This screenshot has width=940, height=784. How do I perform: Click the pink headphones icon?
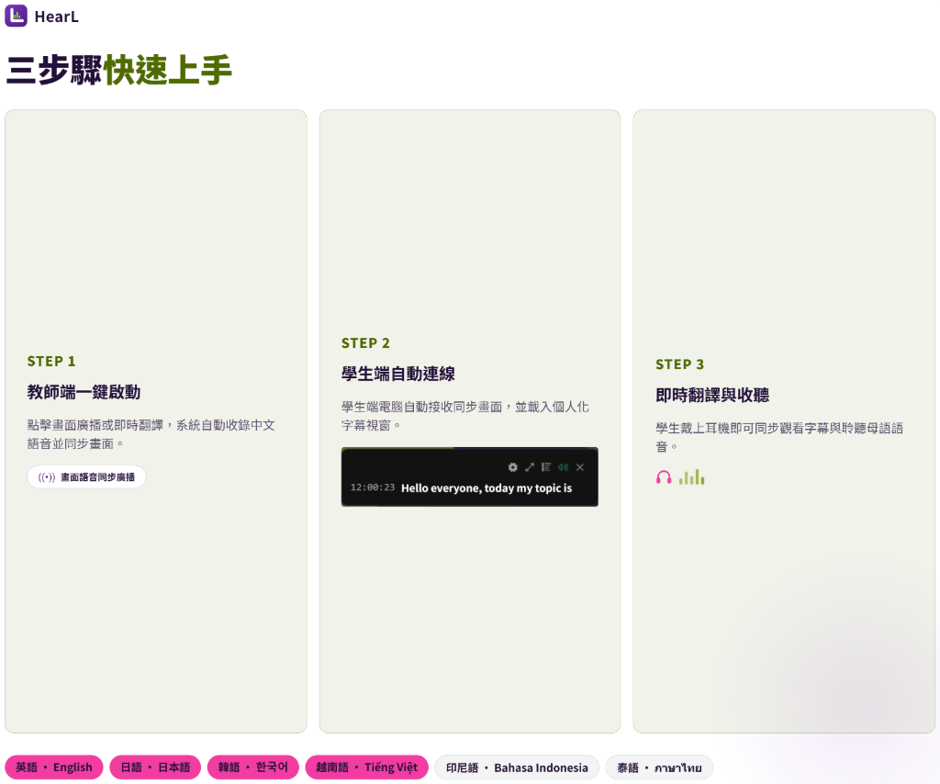click(x=664, y=477)
